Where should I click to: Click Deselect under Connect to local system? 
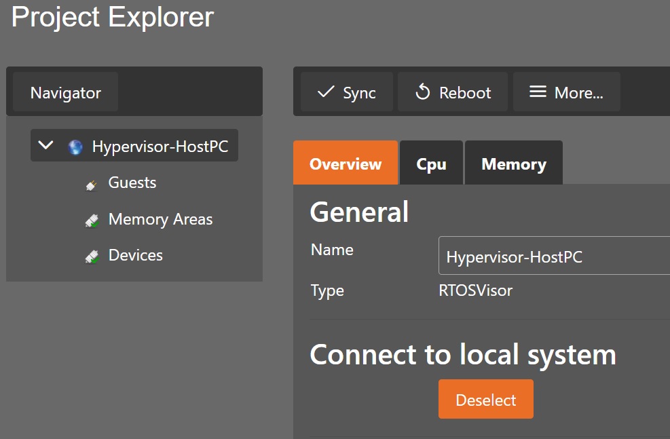click(485, 399)
